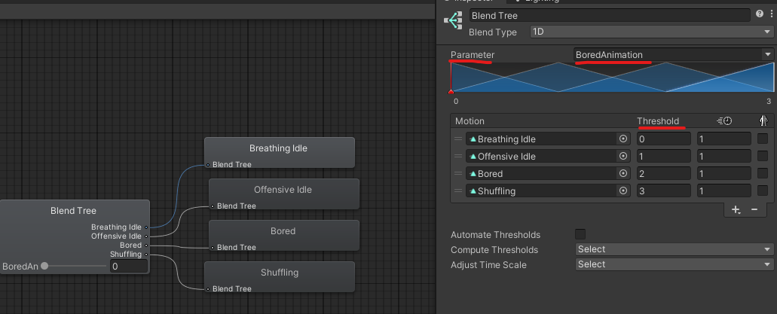The height and width of the screenshot is (314, 777).
Task: Click Offensive Idle output port on Blend Tree node
Action: [x=145, y=236]
